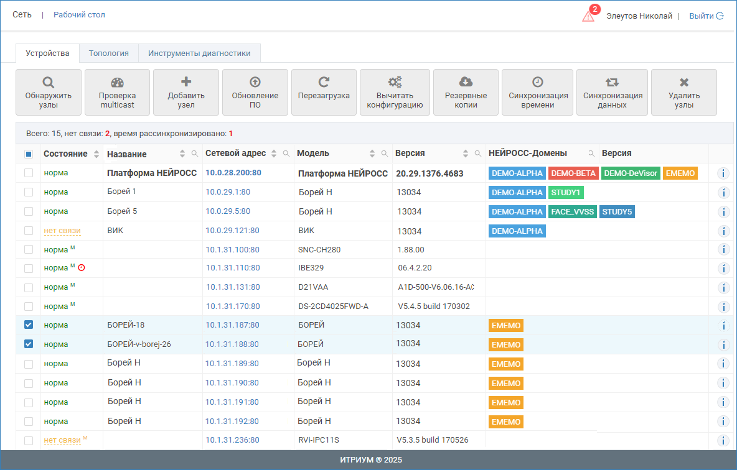Open info icon for 10.1.31.190:80 row
The image size is (737, 470).
[723, 383]
